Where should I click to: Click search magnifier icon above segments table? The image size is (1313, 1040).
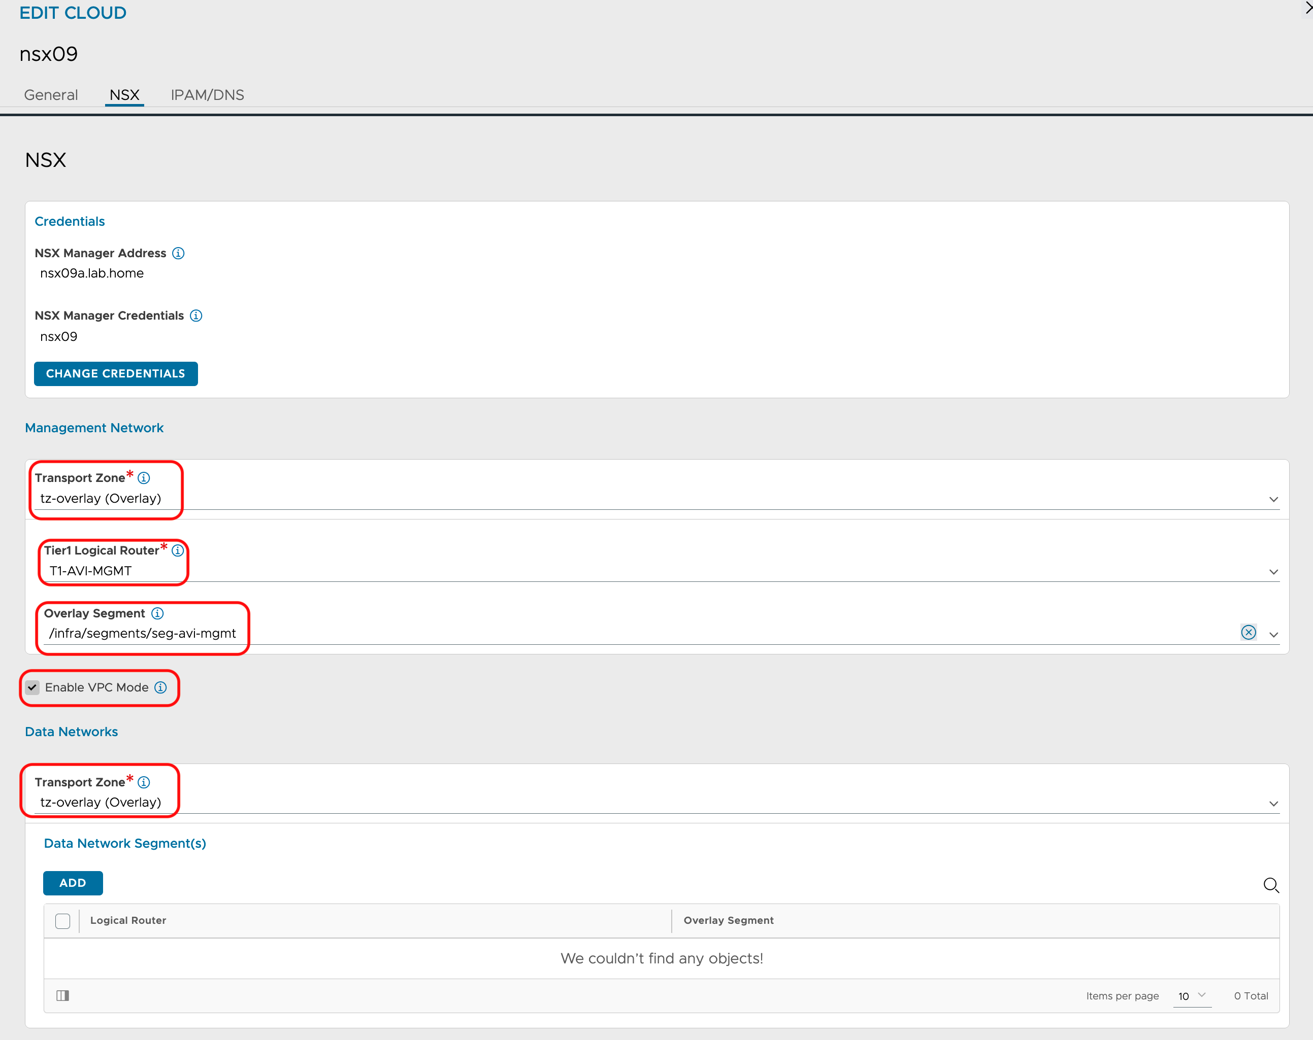[x=1270, y=885]
